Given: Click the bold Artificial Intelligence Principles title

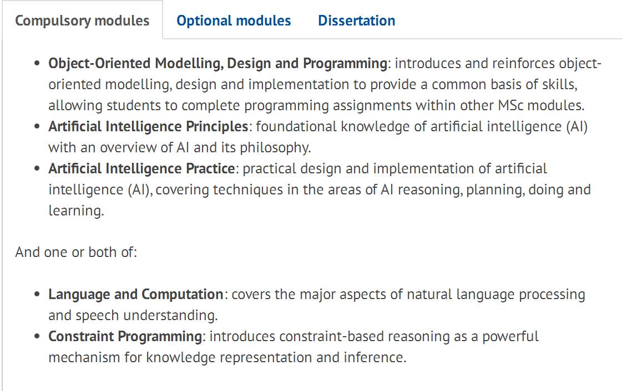Looking at the screenshot, I should pos(148,126).
